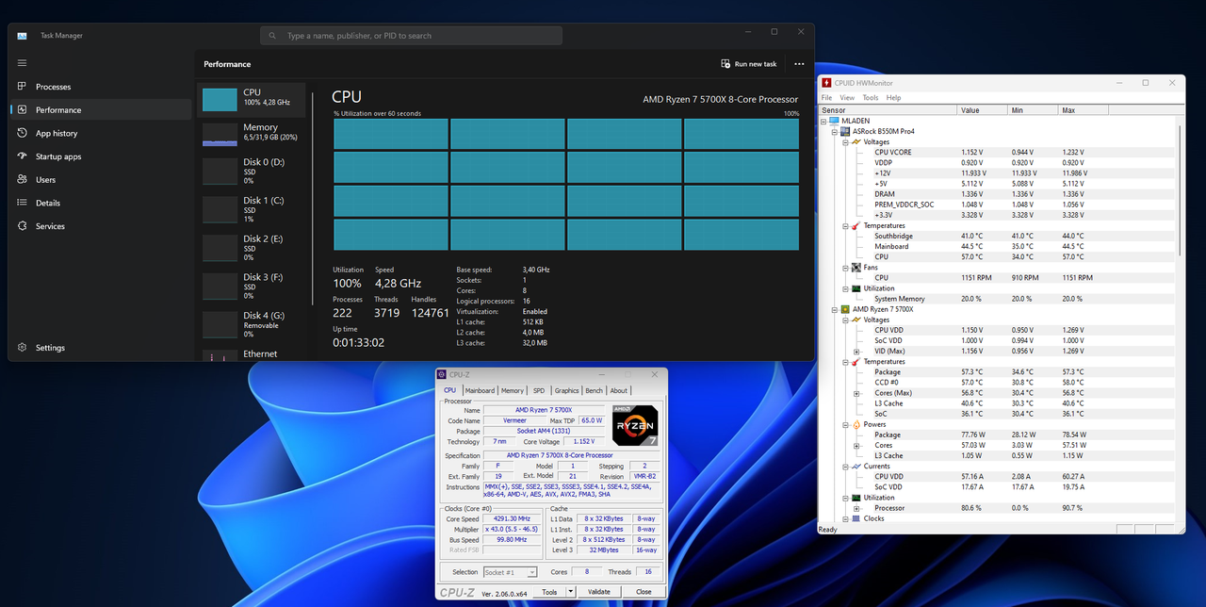Click the Ryzen 7 logo in CPU-Z
The height and width of the screenshot is (607, 1206).
click(635, 425)
